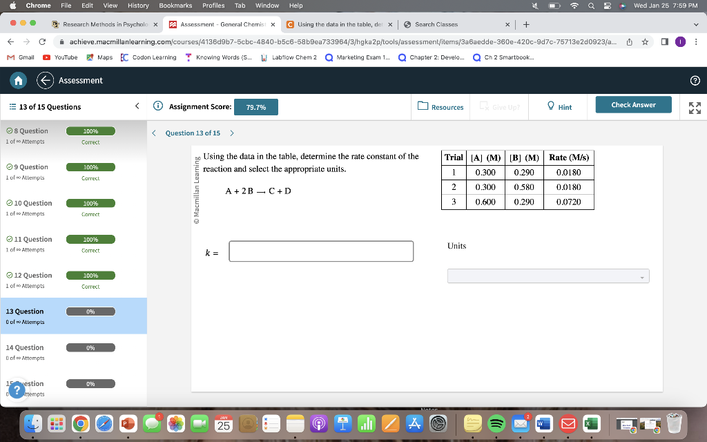707x442 pixels.
Task: Open Control Center in menu bar
Action: tap(608, 6)
